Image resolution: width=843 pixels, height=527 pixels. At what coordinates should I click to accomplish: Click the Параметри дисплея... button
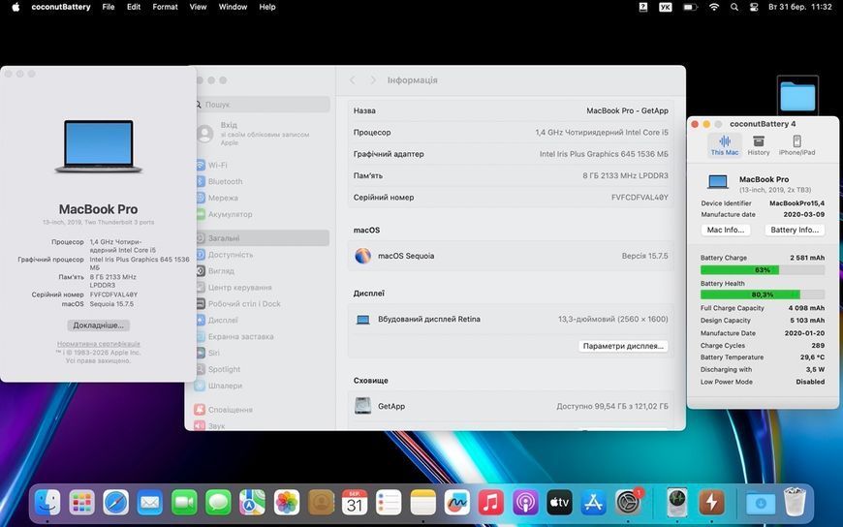coord(624,346)
